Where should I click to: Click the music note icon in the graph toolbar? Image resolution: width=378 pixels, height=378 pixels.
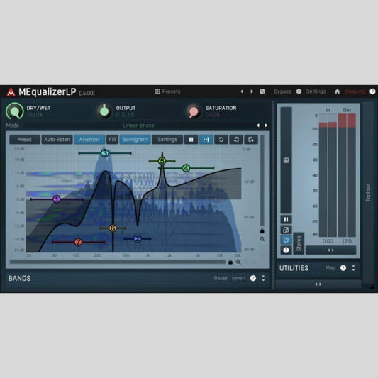point(236,139)
